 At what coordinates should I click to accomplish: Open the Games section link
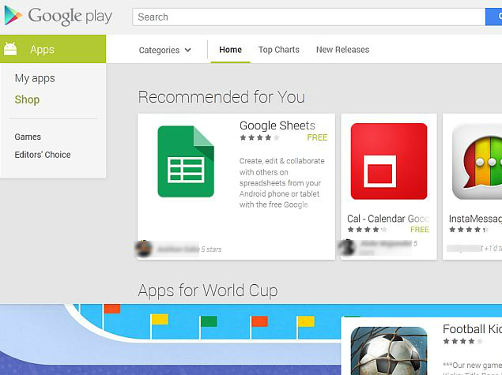(28, 137)
